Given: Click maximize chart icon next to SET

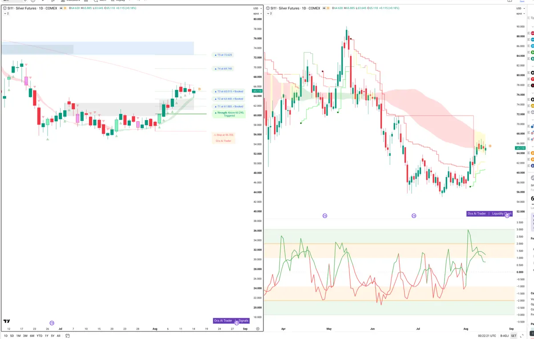Looking at the screenshot, I should (x=522, y=336).
